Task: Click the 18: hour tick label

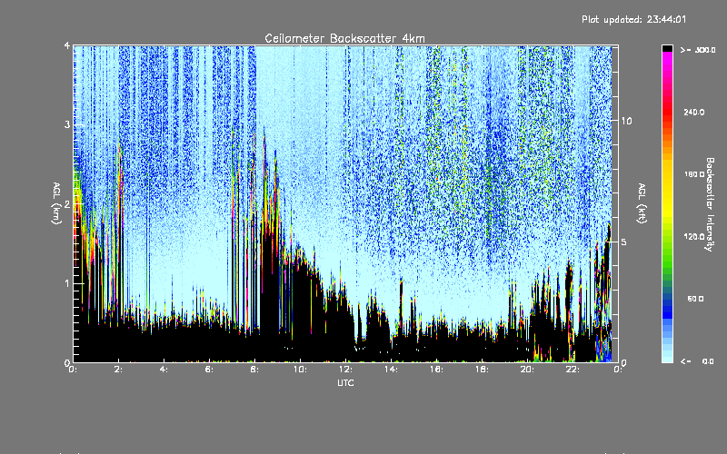Action: (x=482, y=370)
